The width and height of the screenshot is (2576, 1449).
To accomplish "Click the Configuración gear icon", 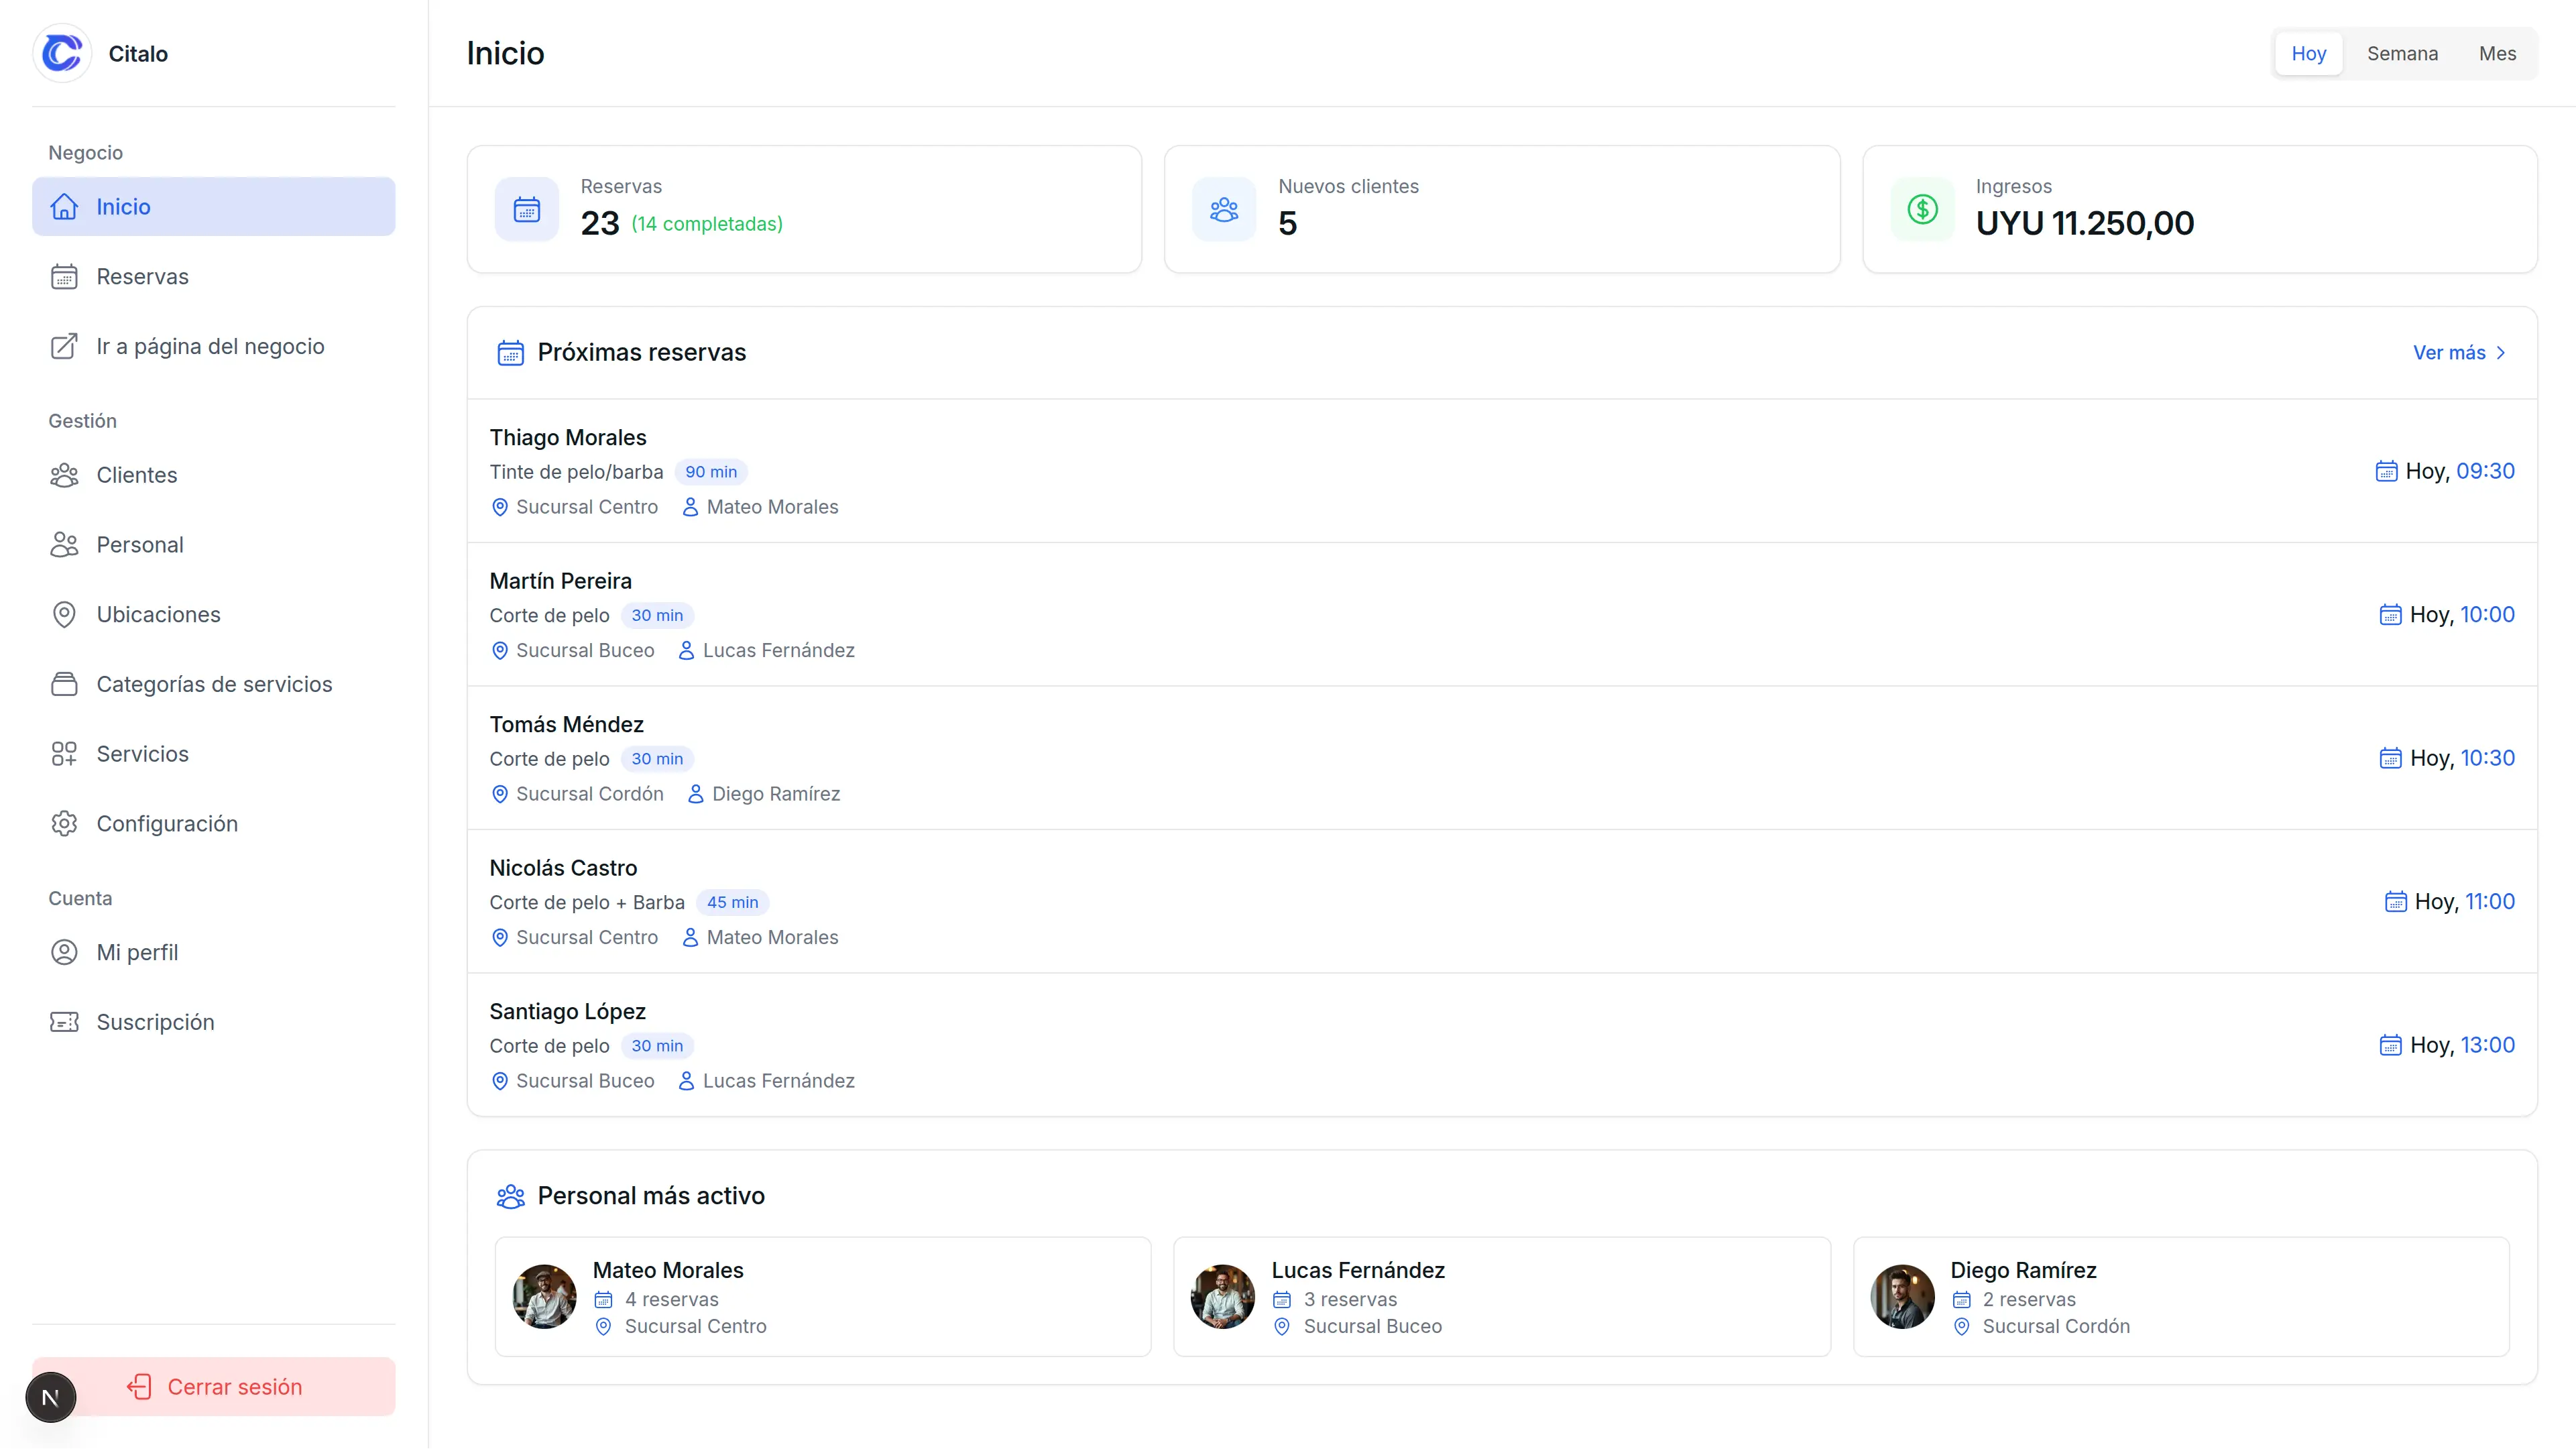I will (x=64, y=824).
